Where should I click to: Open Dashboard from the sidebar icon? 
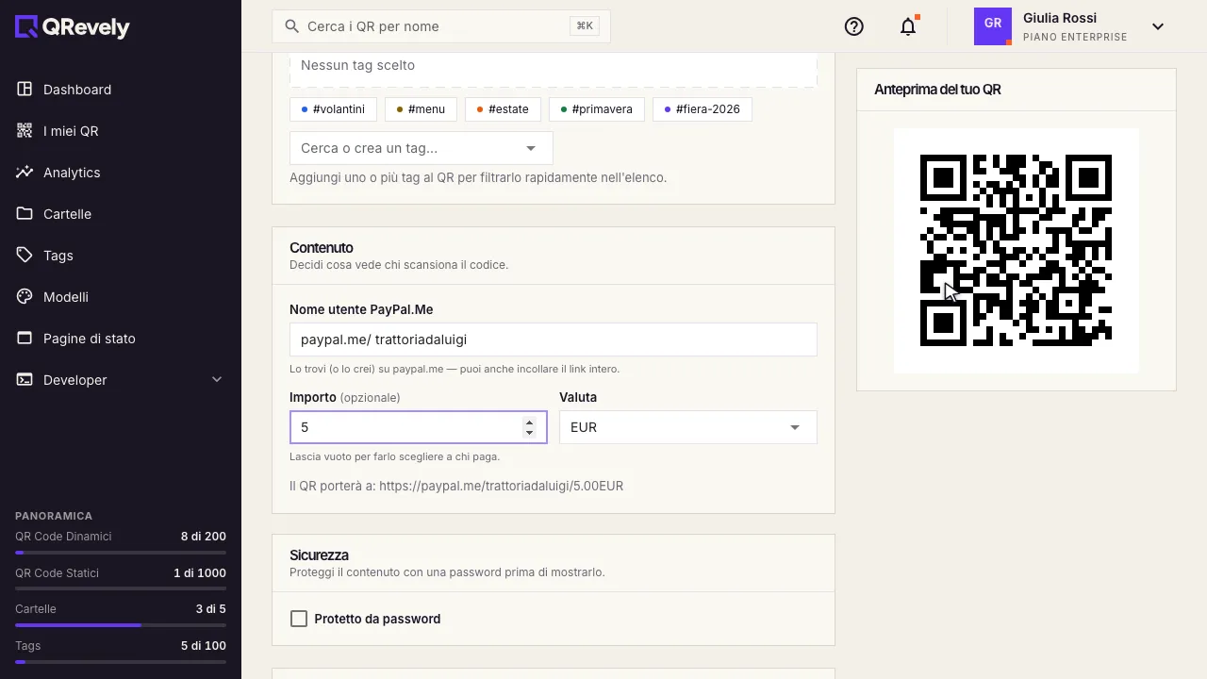tap(25, 90)
